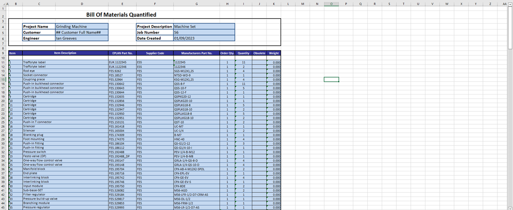Select column G header
This screenshot has width=513, height=210.
coord(196,4)
